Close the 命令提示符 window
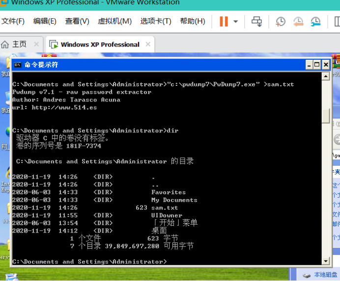The height and width of the screenshot is (281, 340). [x=325, y=65]
